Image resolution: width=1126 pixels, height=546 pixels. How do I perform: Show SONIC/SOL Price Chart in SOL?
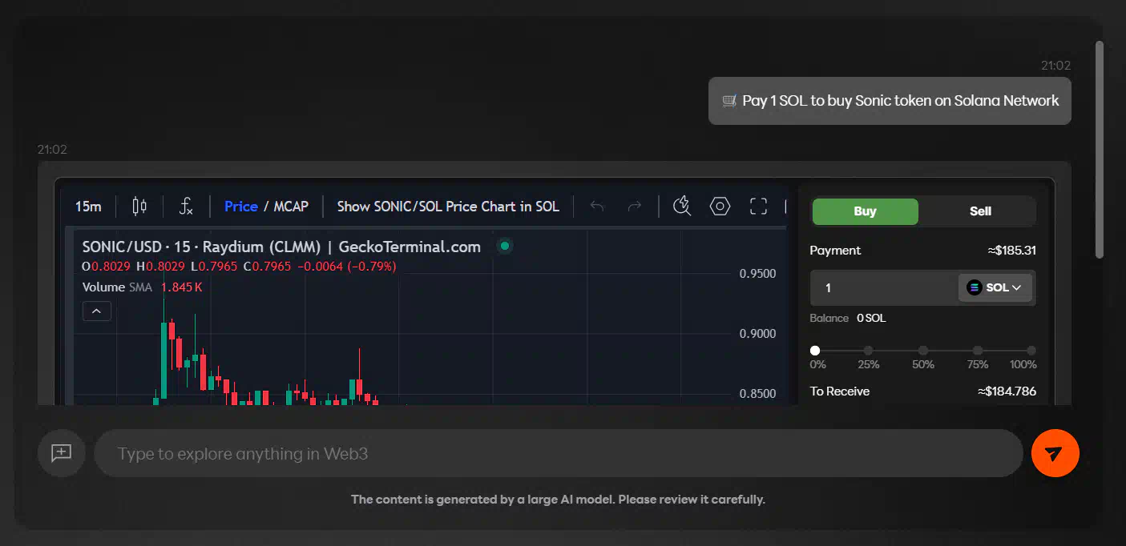pos(448,207)
